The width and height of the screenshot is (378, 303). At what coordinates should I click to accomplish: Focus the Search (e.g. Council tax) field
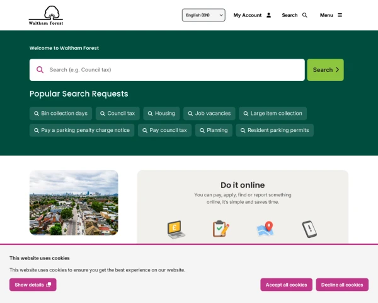coord(167,70)
